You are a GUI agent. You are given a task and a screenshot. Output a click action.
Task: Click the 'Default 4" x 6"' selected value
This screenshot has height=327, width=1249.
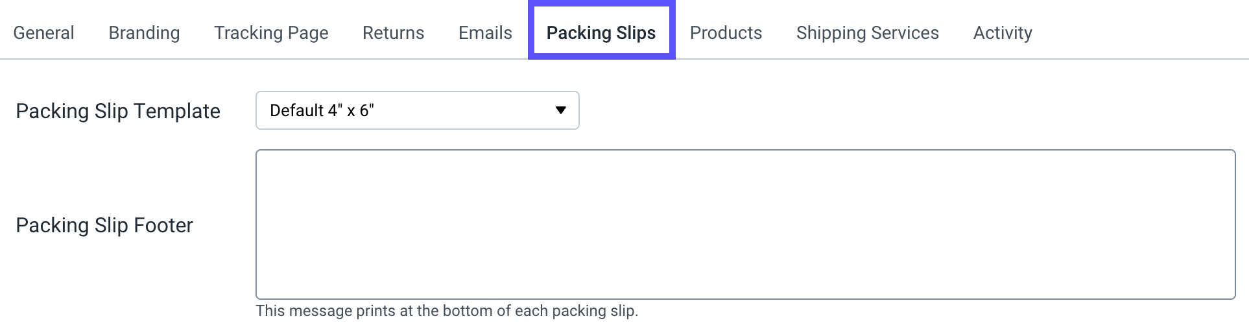322,110
